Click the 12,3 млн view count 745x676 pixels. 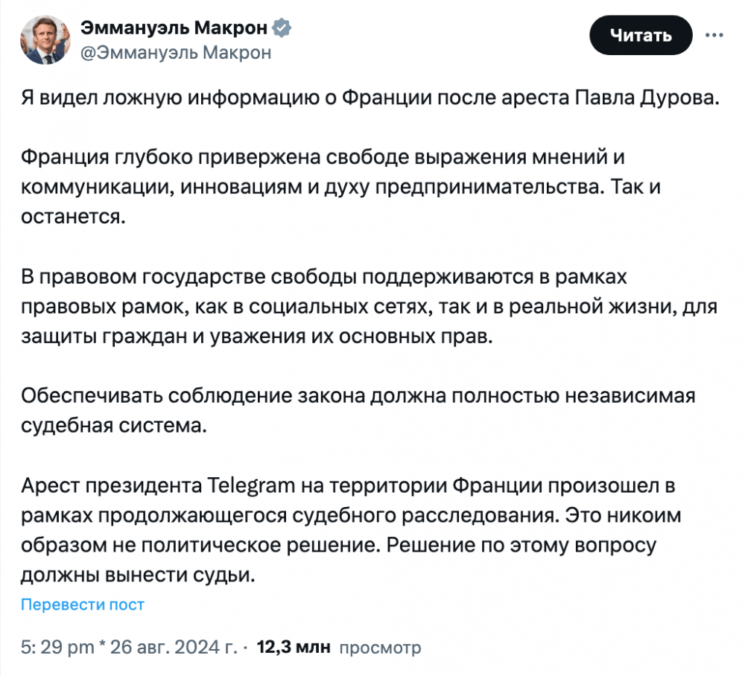click(x=293, y=647)
